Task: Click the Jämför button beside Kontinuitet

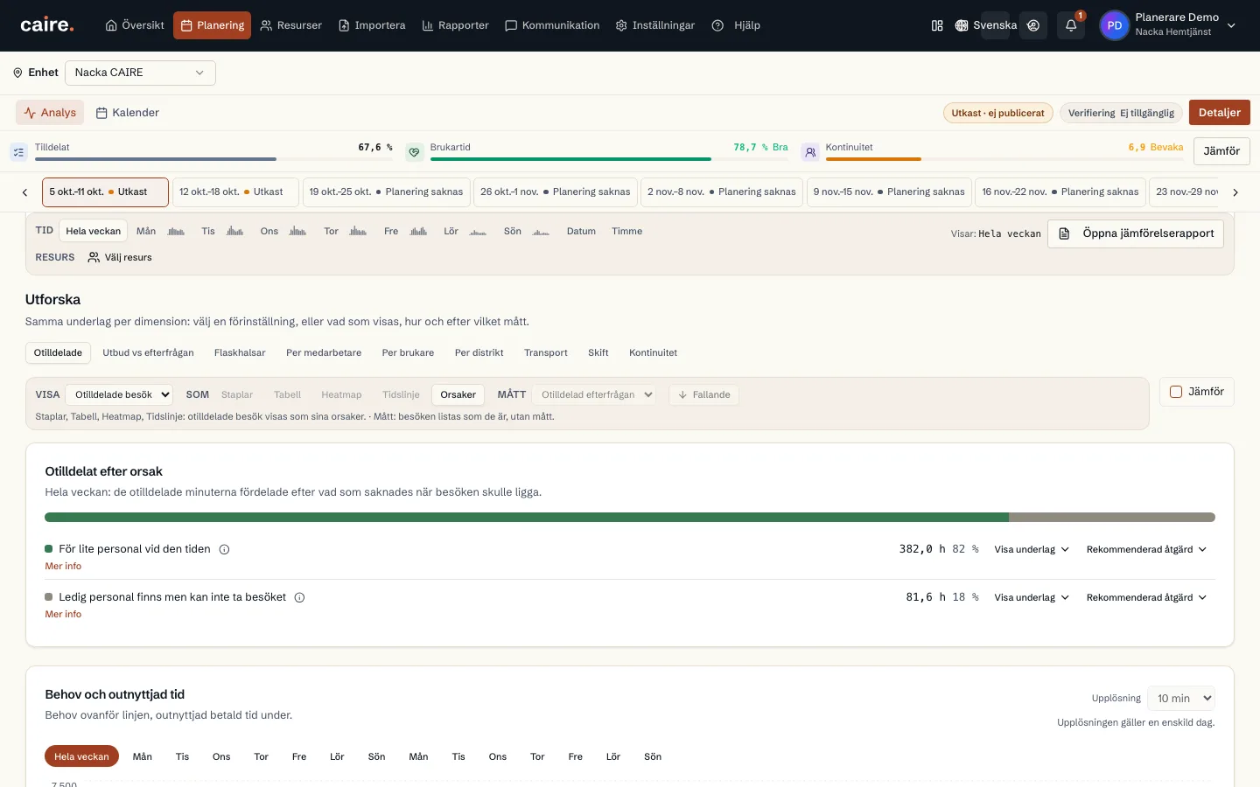Action: coord(1221,151)
